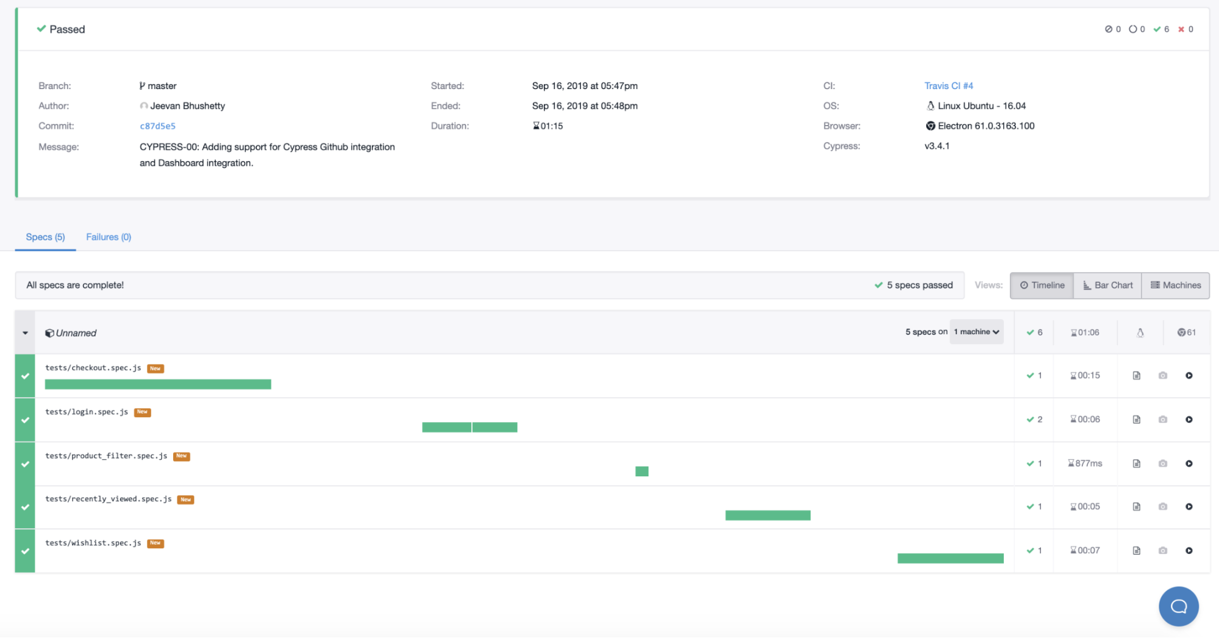Open the 1 machine dropdown
The width and height of the screenshot is (1219, 638).
point(976,332)
